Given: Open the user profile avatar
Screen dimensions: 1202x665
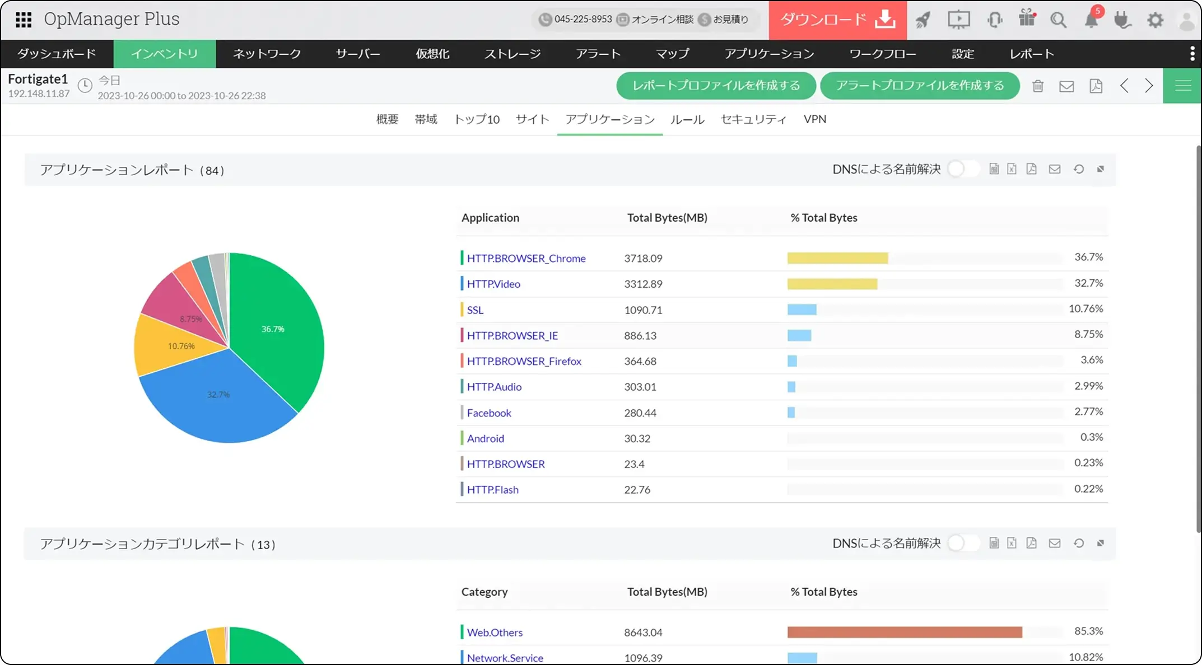Looking at the screenshot, I should tap(1187, 21).
